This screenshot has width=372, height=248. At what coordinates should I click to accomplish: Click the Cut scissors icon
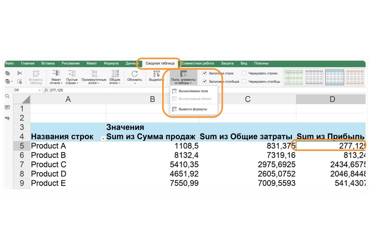pyautogui.click(x=20, y=73)
